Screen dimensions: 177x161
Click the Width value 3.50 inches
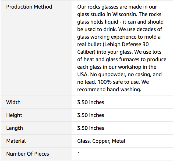[x=90, y=102]
